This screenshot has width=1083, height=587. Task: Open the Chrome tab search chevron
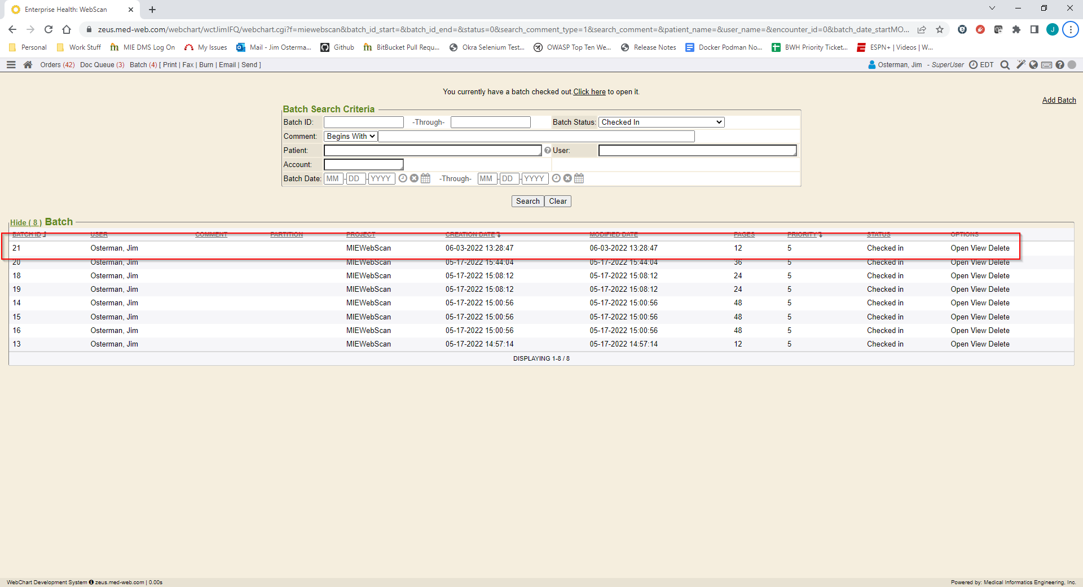coord(992,8)
